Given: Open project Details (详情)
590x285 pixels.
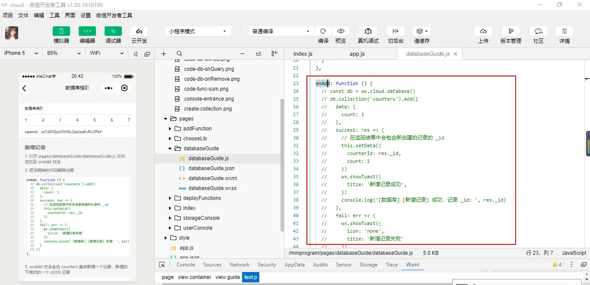Looking at the screenshot, I should [564, 31].
